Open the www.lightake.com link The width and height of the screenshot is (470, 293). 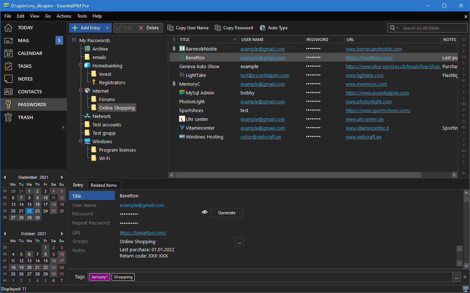pos(365,75)
